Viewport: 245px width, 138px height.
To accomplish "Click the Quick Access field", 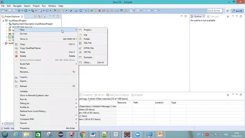I will point(214,11).
